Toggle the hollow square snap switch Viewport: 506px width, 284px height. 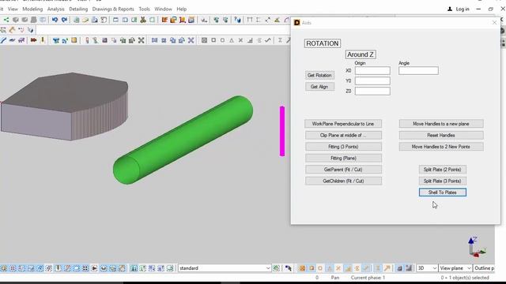(x=213, y=40)
